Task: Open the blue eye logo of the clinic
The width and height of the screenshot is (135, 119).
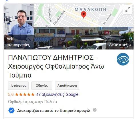Action: pyautogui.click(x=123, y=59)
